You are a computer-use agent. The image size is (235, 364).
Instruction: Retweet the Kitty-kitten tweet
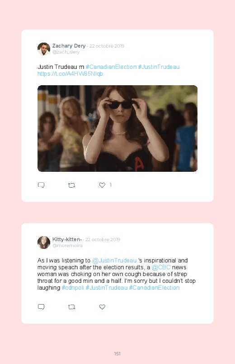(71, 307)
